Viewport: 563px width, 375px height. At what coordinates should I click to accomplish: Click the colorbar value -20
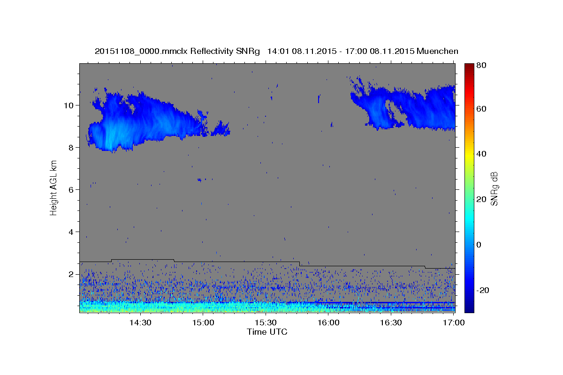[483, 290]
